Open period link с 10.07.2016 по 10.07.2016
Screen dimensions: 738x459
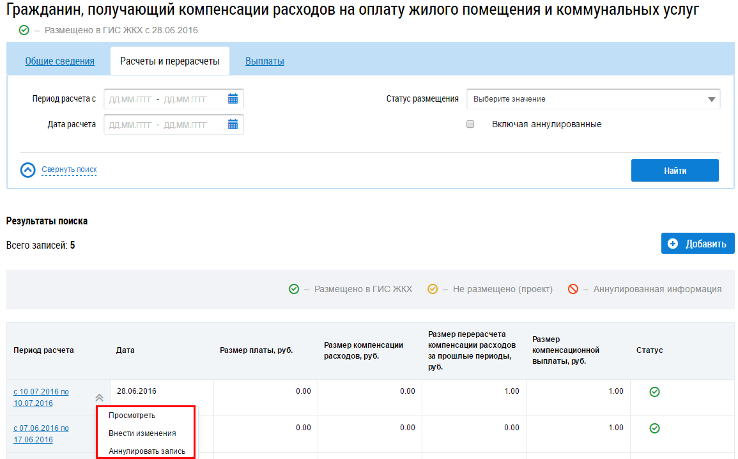pos(41,398)
